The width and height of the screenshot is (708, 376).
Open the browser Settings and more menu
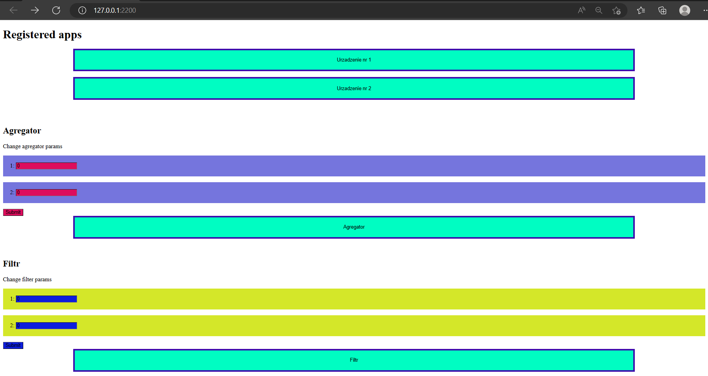tap(705, 10)
